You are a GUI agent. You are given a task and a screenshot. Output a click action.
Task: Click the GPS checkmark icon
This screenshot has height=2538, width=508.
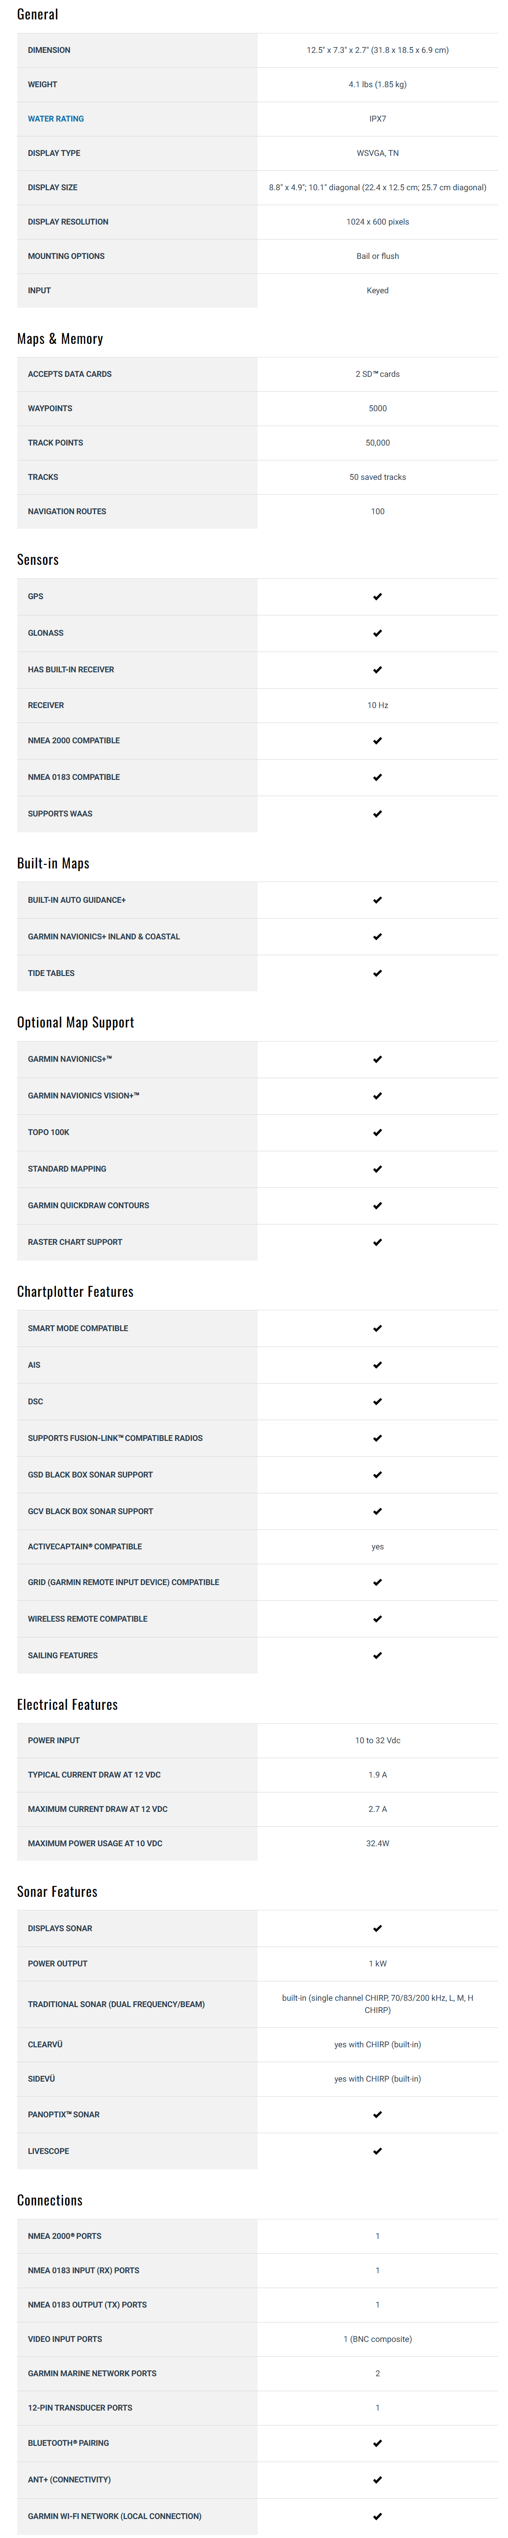coord(377,597)
